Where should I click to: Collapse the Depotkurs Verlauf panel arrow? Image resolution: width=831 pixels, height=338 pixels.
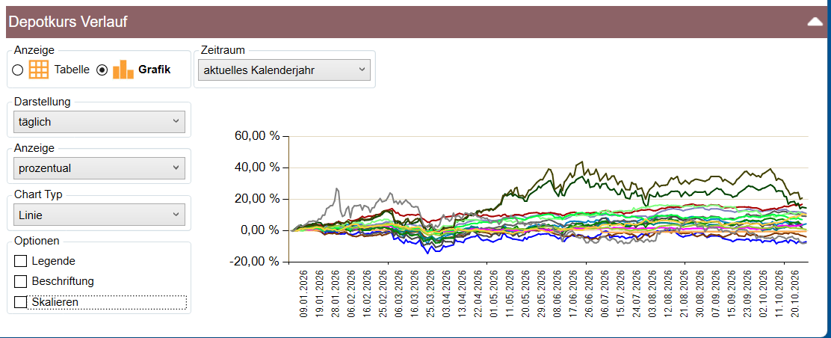point(815,22)
